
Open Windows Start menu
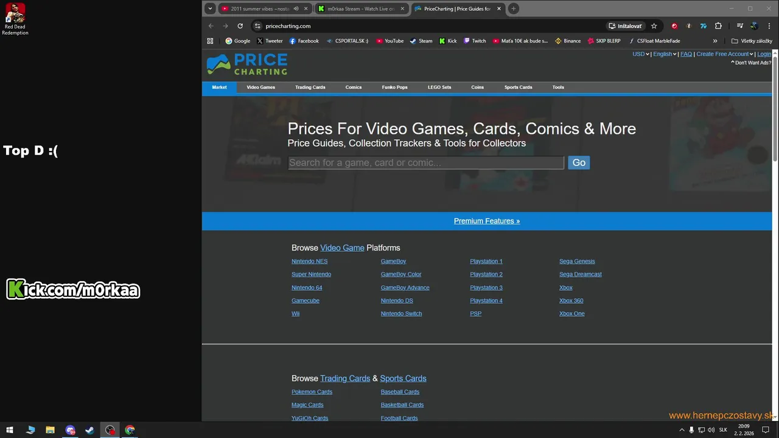[x=10, y=430]
